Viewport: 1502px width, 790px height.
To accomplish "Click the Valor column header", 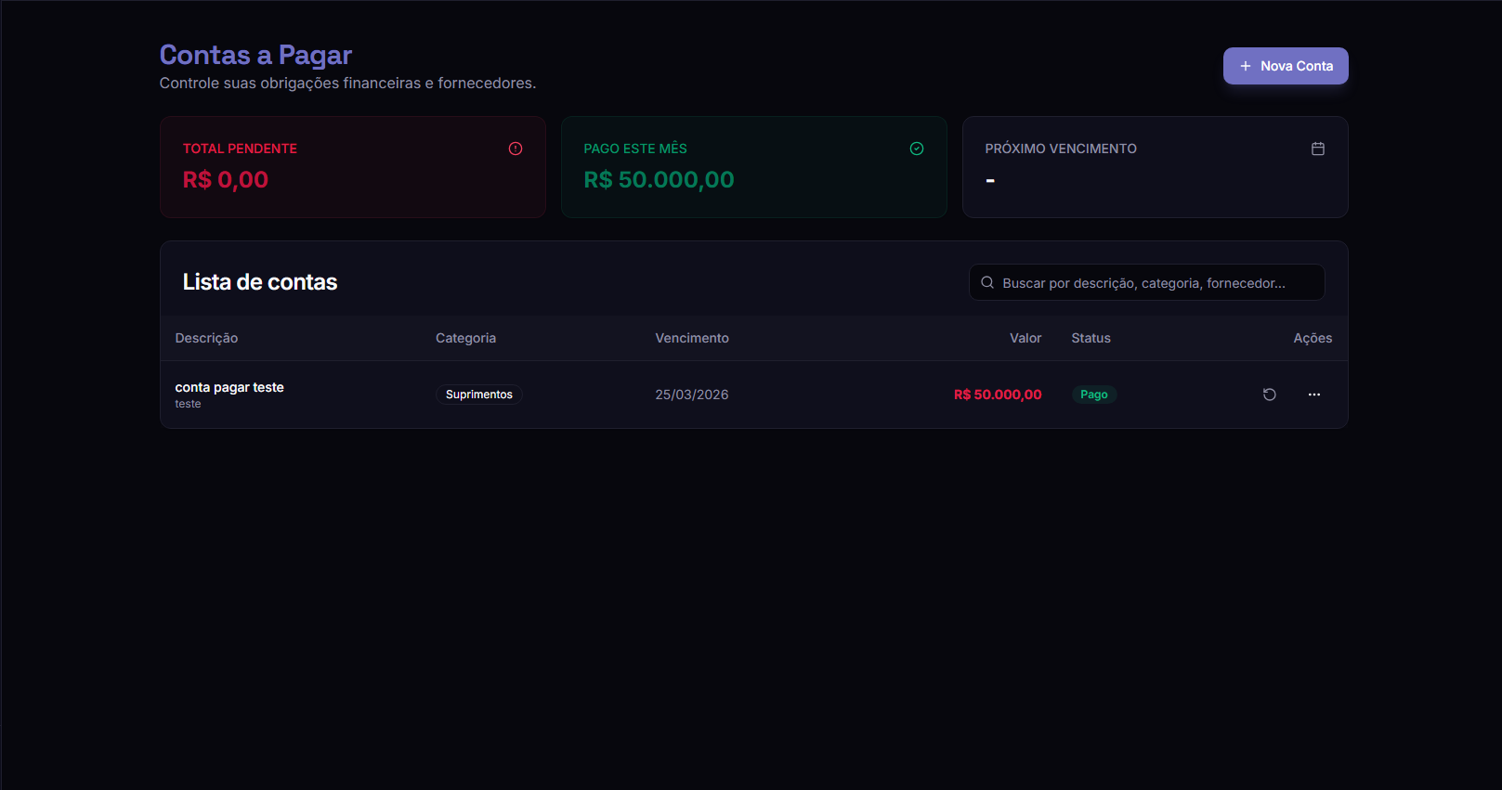I will pyautogui.click(x=1025, y=338).
